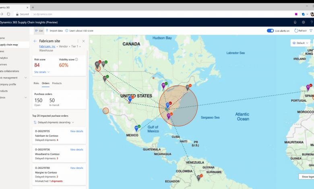This screenshot has height=189, width=314.
Task: Select the gray pin in South America
Action: (x=198, y=178)
